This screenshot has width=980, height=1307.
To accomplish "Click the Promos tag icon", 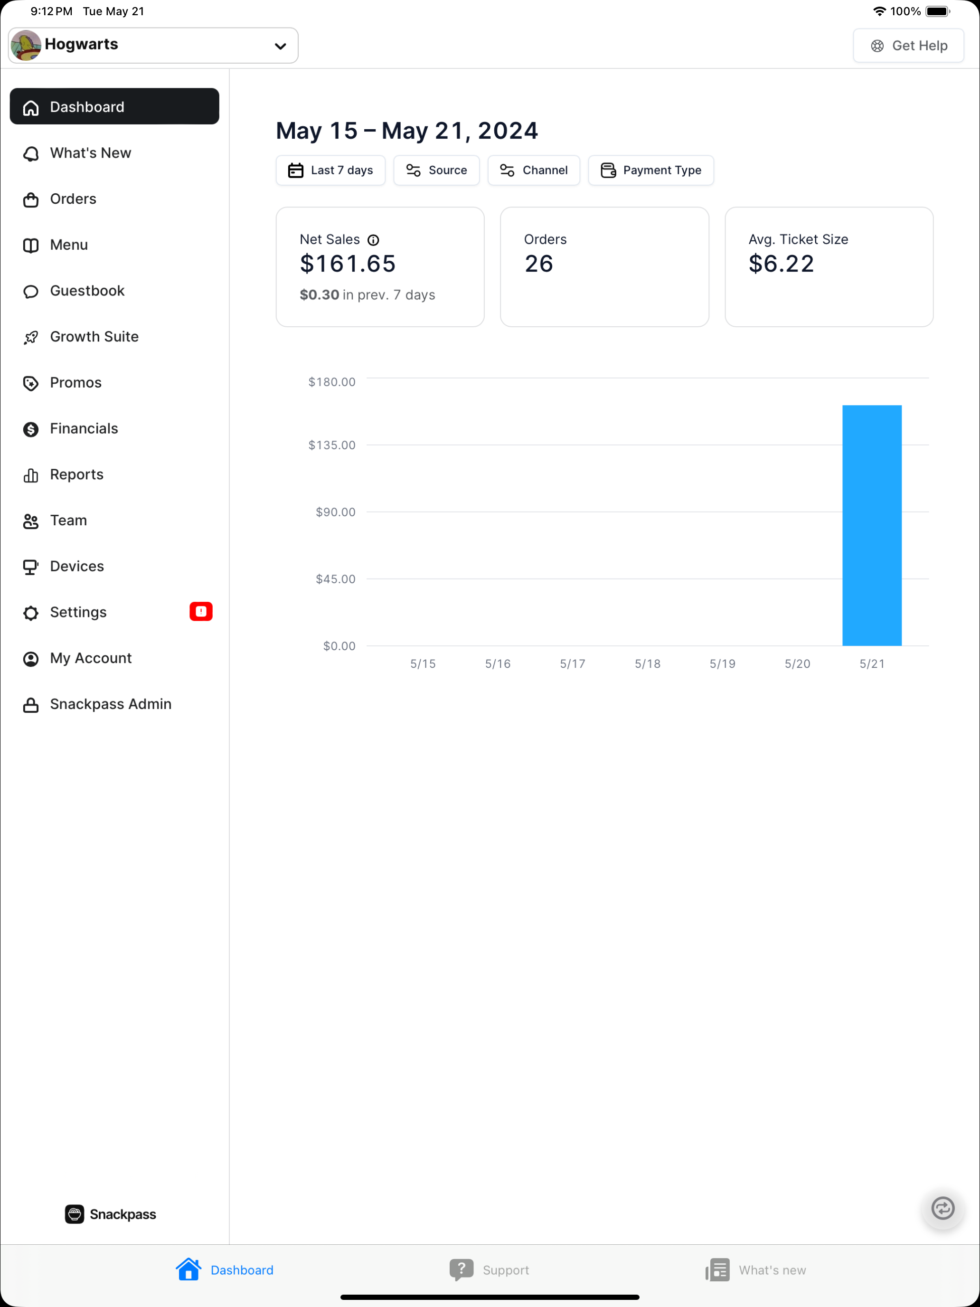I will (31, 383).
